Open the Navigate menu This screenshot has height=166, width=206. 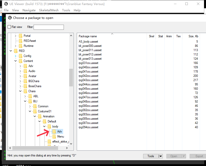29,10
